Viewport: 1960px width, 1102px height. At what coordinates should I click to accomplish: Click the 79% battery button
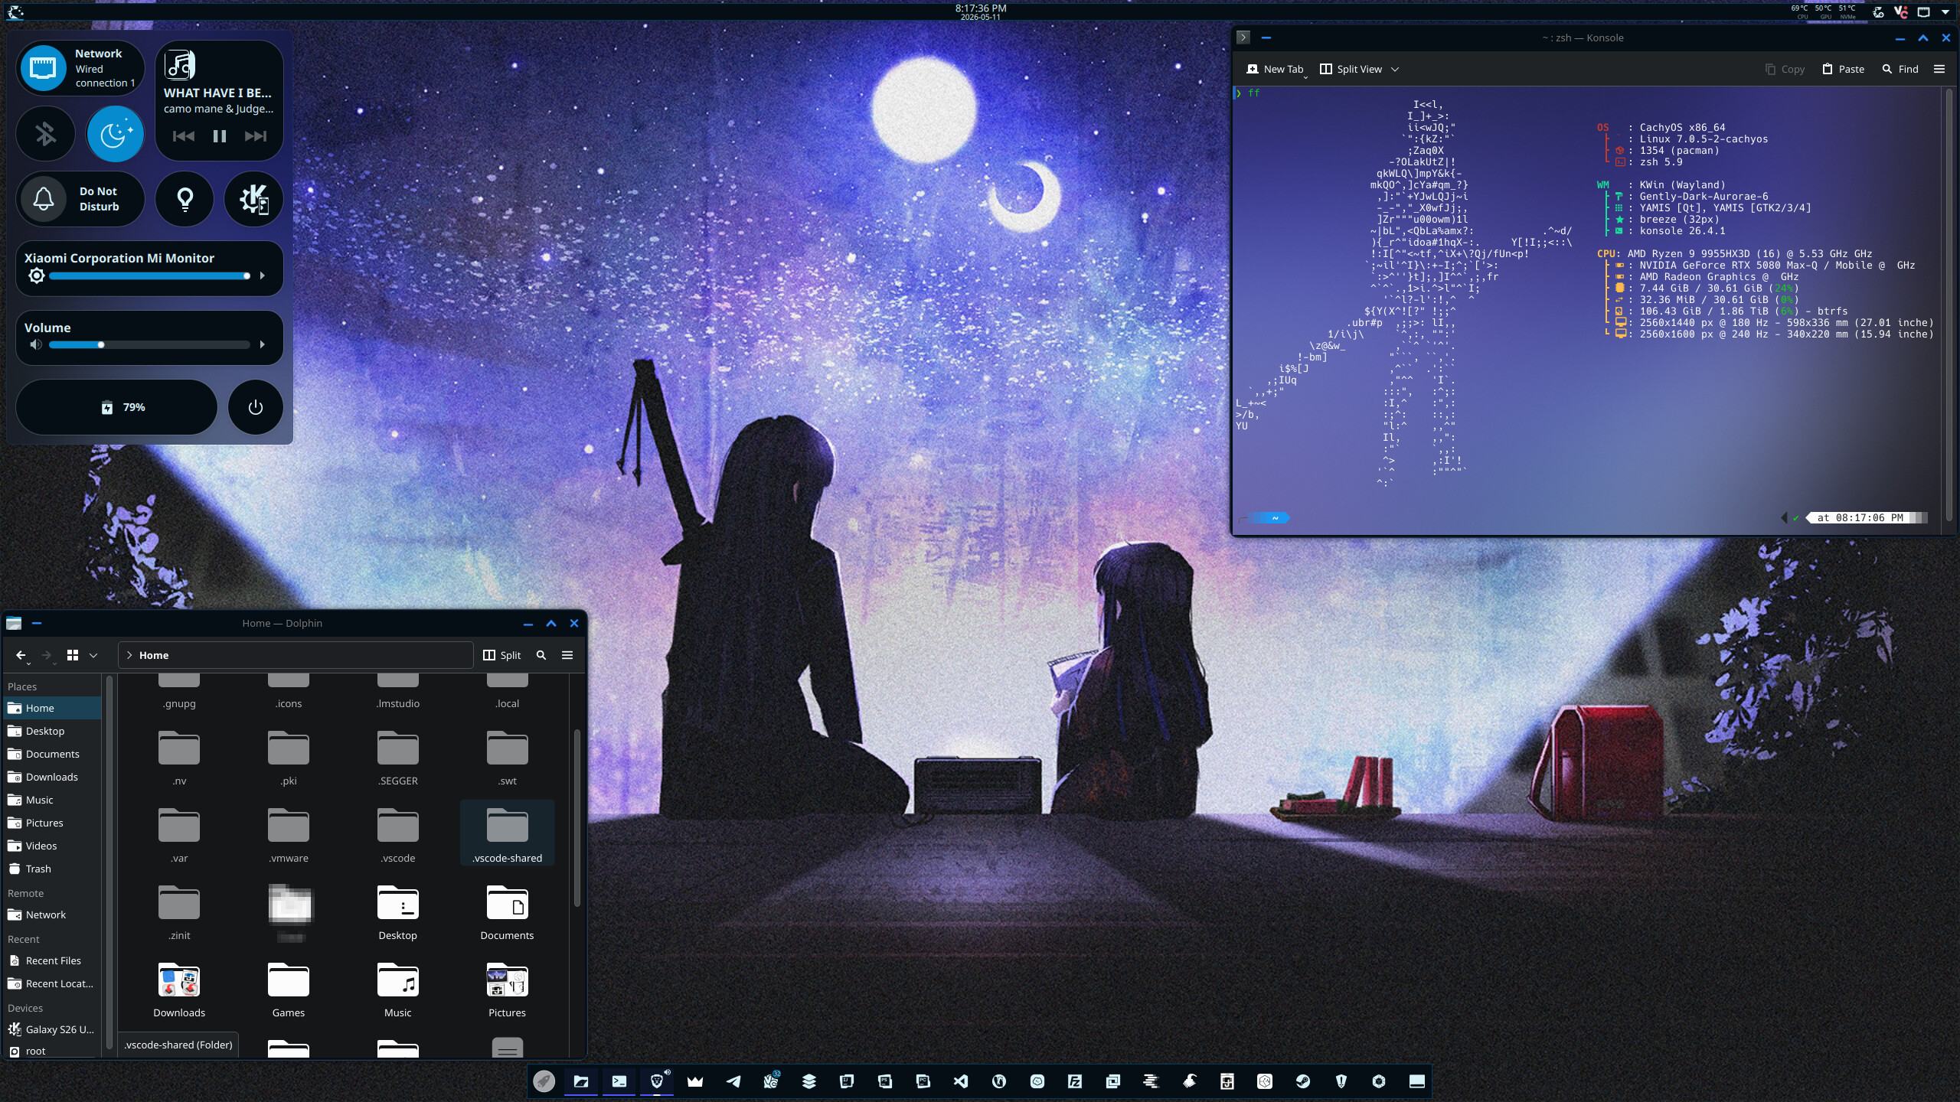point(116,407)
